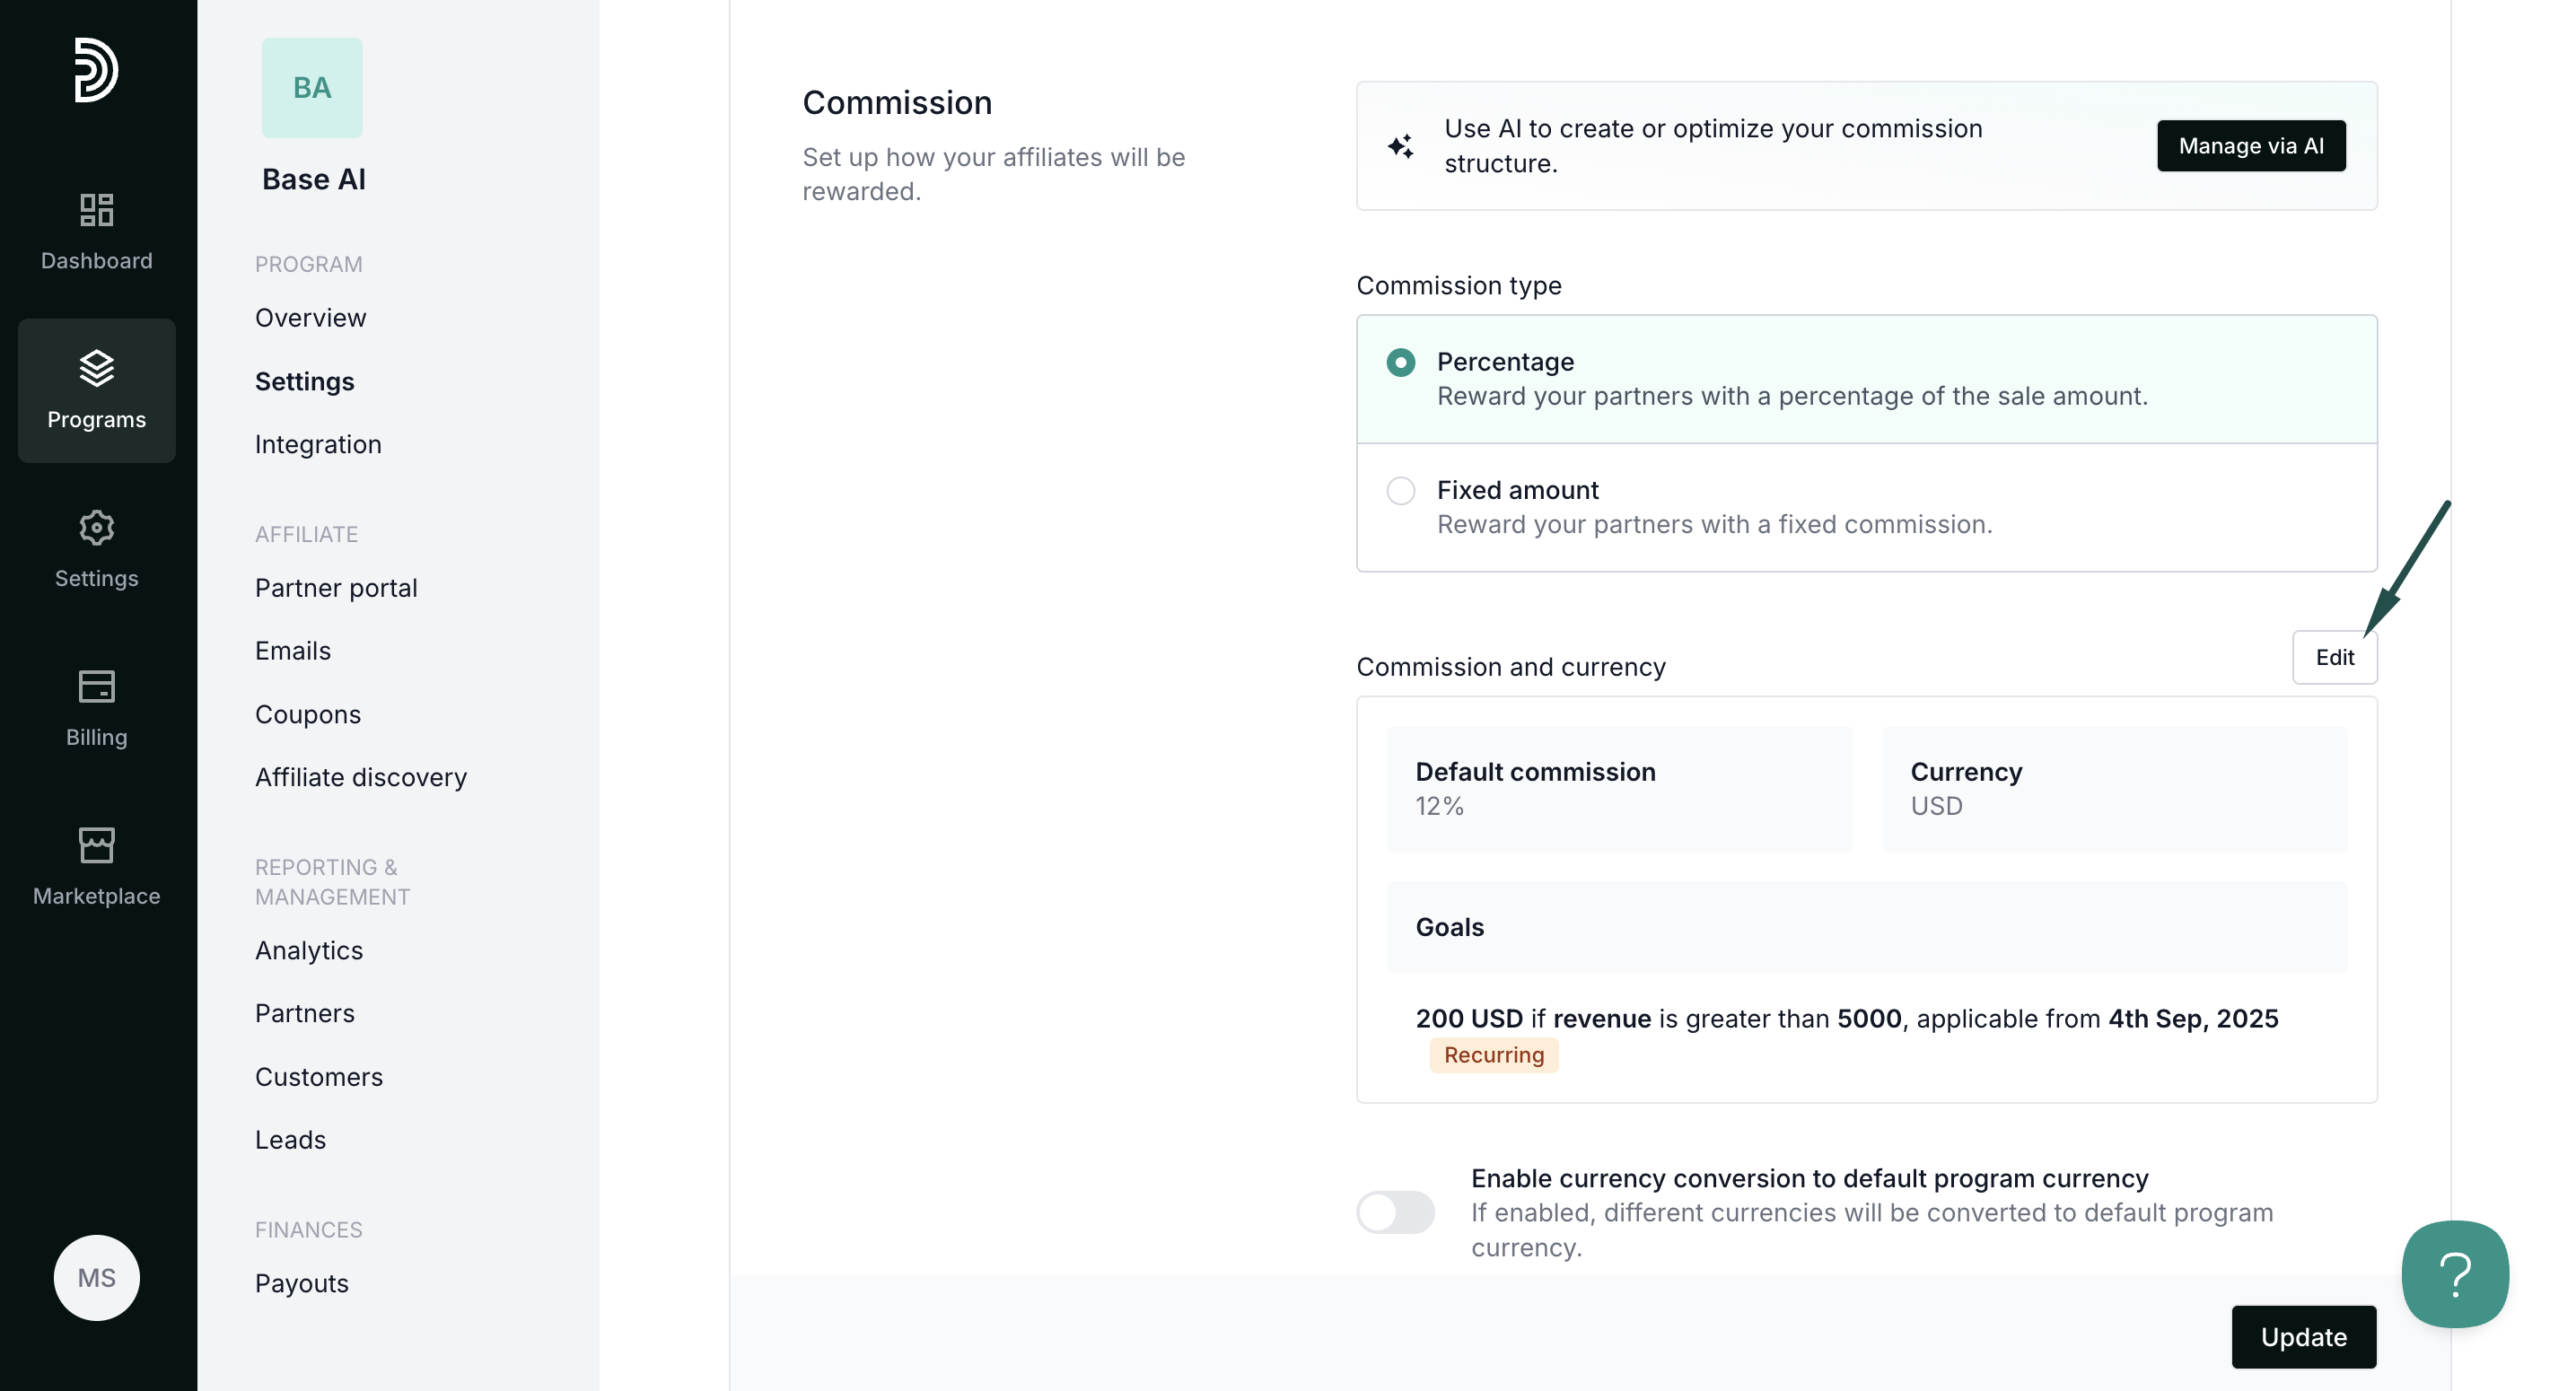Open the Overview menu item
The width and height of the screenshot is (2576, 1391).
[x=310, y=318]
